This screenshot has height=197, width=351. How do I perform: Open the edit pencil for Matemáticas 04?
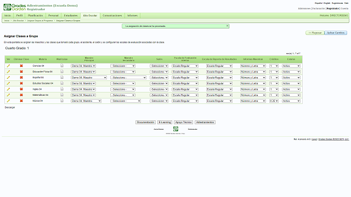pos(8,95)
